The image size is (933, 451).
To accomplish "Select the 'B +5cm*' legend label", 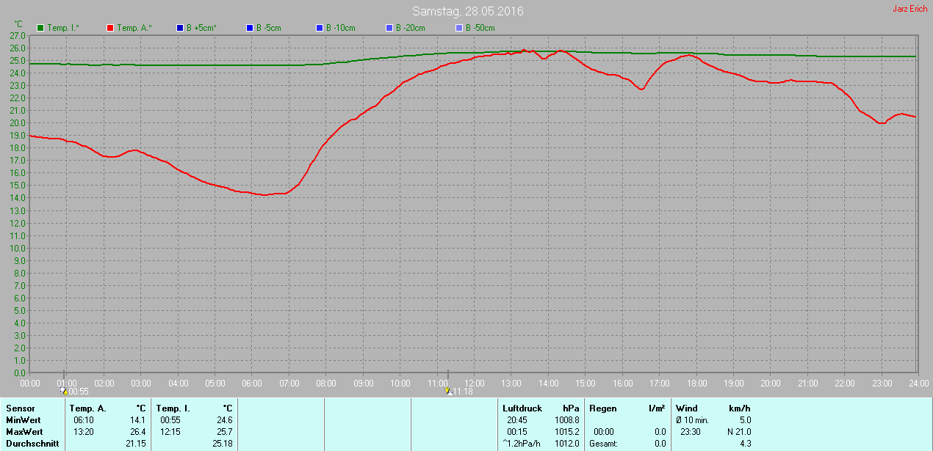I will click(x=201, y=28).
